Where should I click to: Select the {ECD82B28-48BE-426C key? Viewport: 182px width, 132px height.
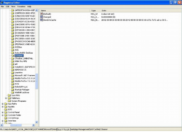(x=25, y=33)
